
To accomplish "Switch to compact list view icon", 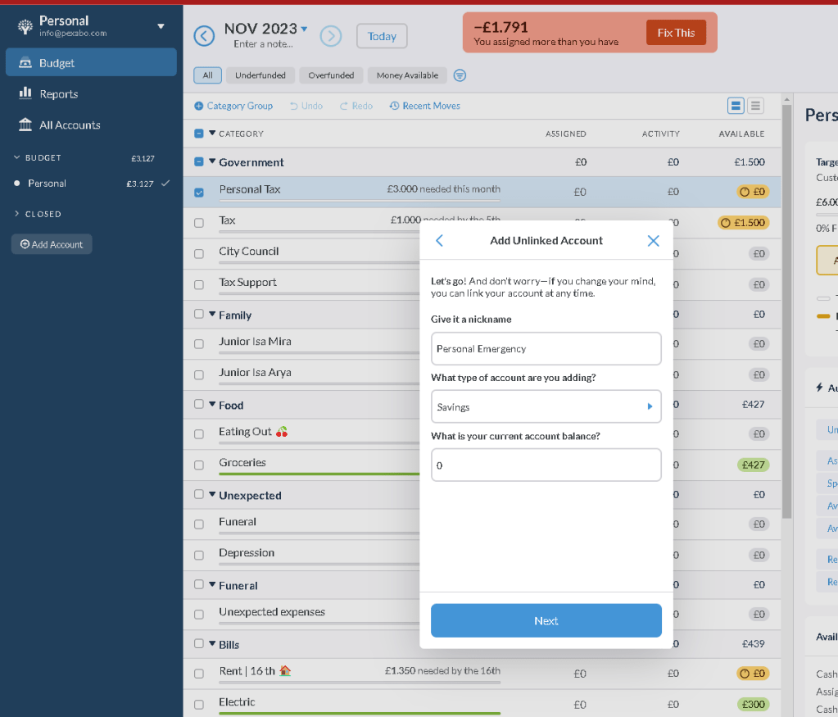I will pos(755,106).
